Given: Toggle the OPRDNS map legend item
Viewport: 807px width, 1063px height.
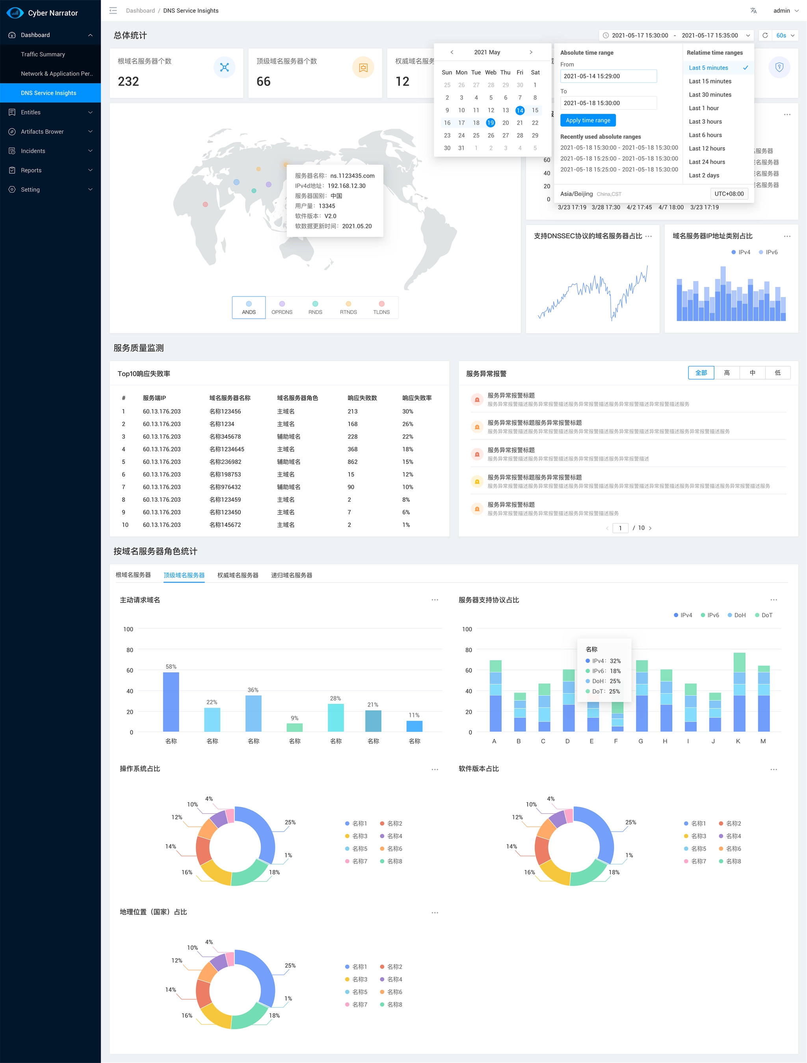Looking at the screenshot, I should pyautogui.click(x=282, y=308).
